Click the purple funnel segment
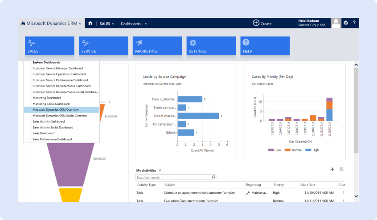 [70, 164]
